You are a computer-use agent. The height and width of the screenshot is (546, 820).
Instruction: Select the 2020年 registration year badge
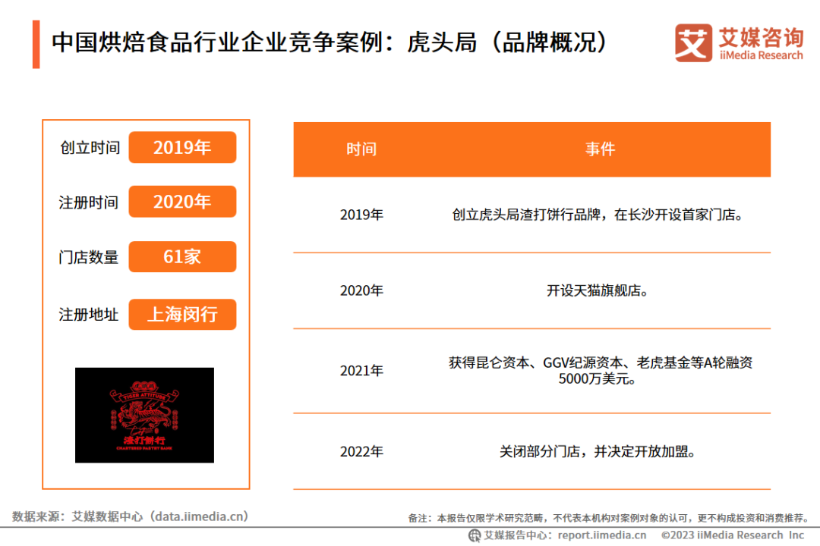click(182, 202)
